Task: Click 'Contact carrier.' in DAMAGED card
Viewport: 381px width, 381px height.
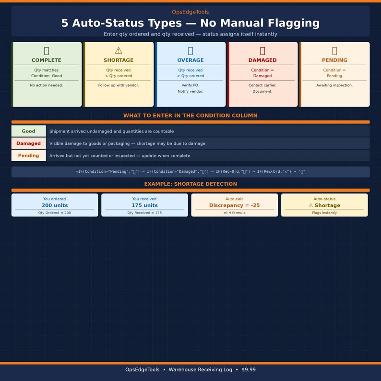Action: [262, 85]
